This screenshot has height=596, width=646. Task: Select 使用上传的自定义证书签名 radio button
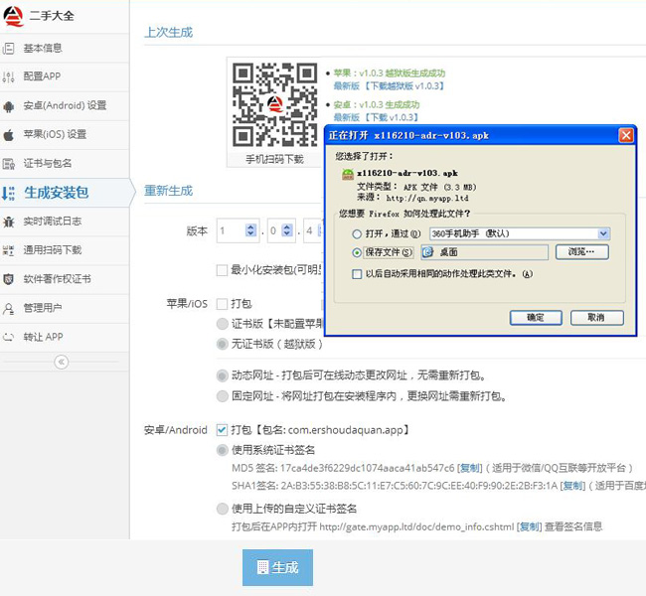tap(223, 509)
